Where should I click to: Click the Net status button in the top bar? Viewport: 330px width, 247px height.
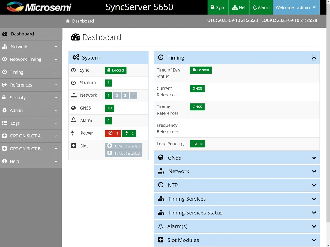(x=239, y=7)
